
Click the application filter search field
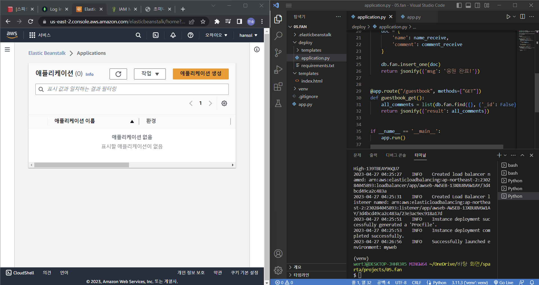pos(132,89)
